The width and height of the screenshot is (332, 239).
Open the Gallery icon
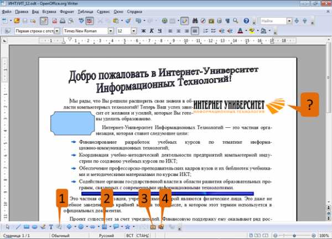coord(211,20)
